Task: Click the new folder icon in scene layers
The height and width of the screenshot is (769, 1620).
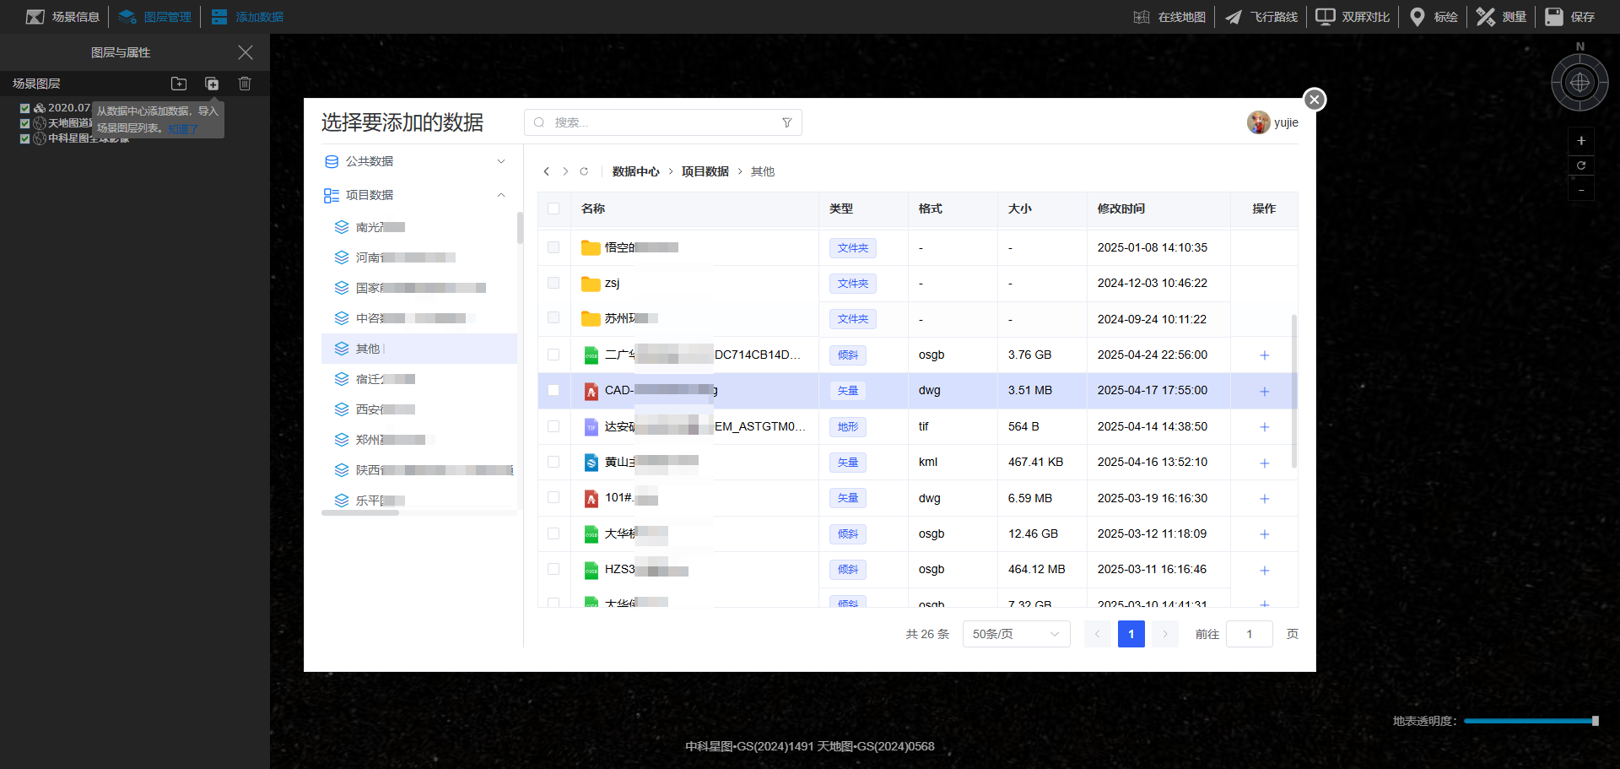Action: pyautogui.click(x=179, y=84)
